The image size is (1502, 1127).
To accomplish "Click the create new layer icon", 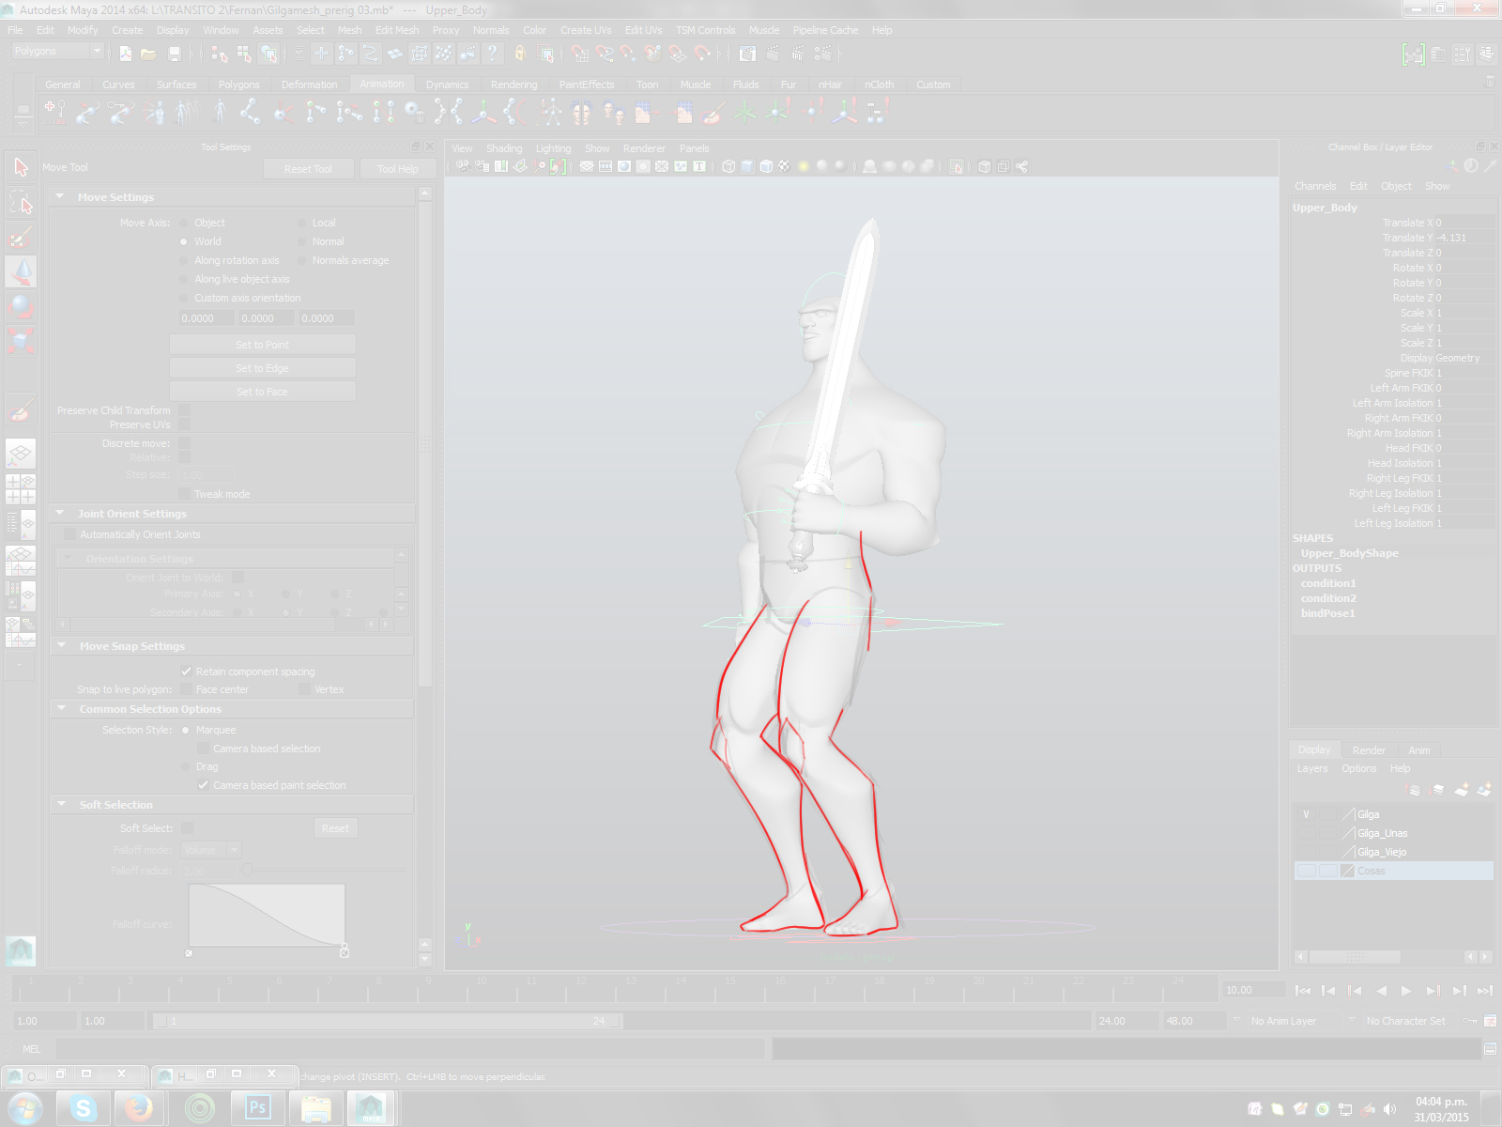I will tap(1461, 790).
